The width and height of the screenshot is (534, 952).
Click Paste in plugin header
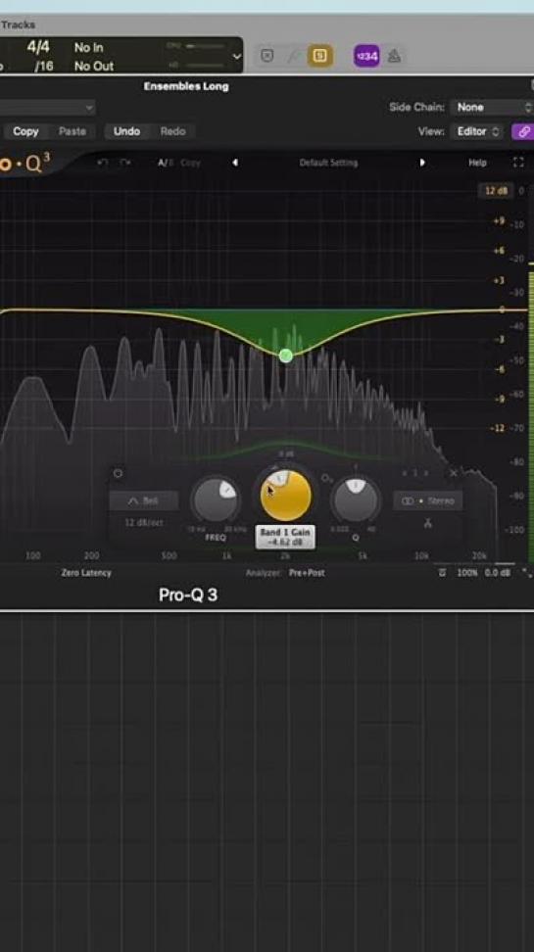point(73,131)
